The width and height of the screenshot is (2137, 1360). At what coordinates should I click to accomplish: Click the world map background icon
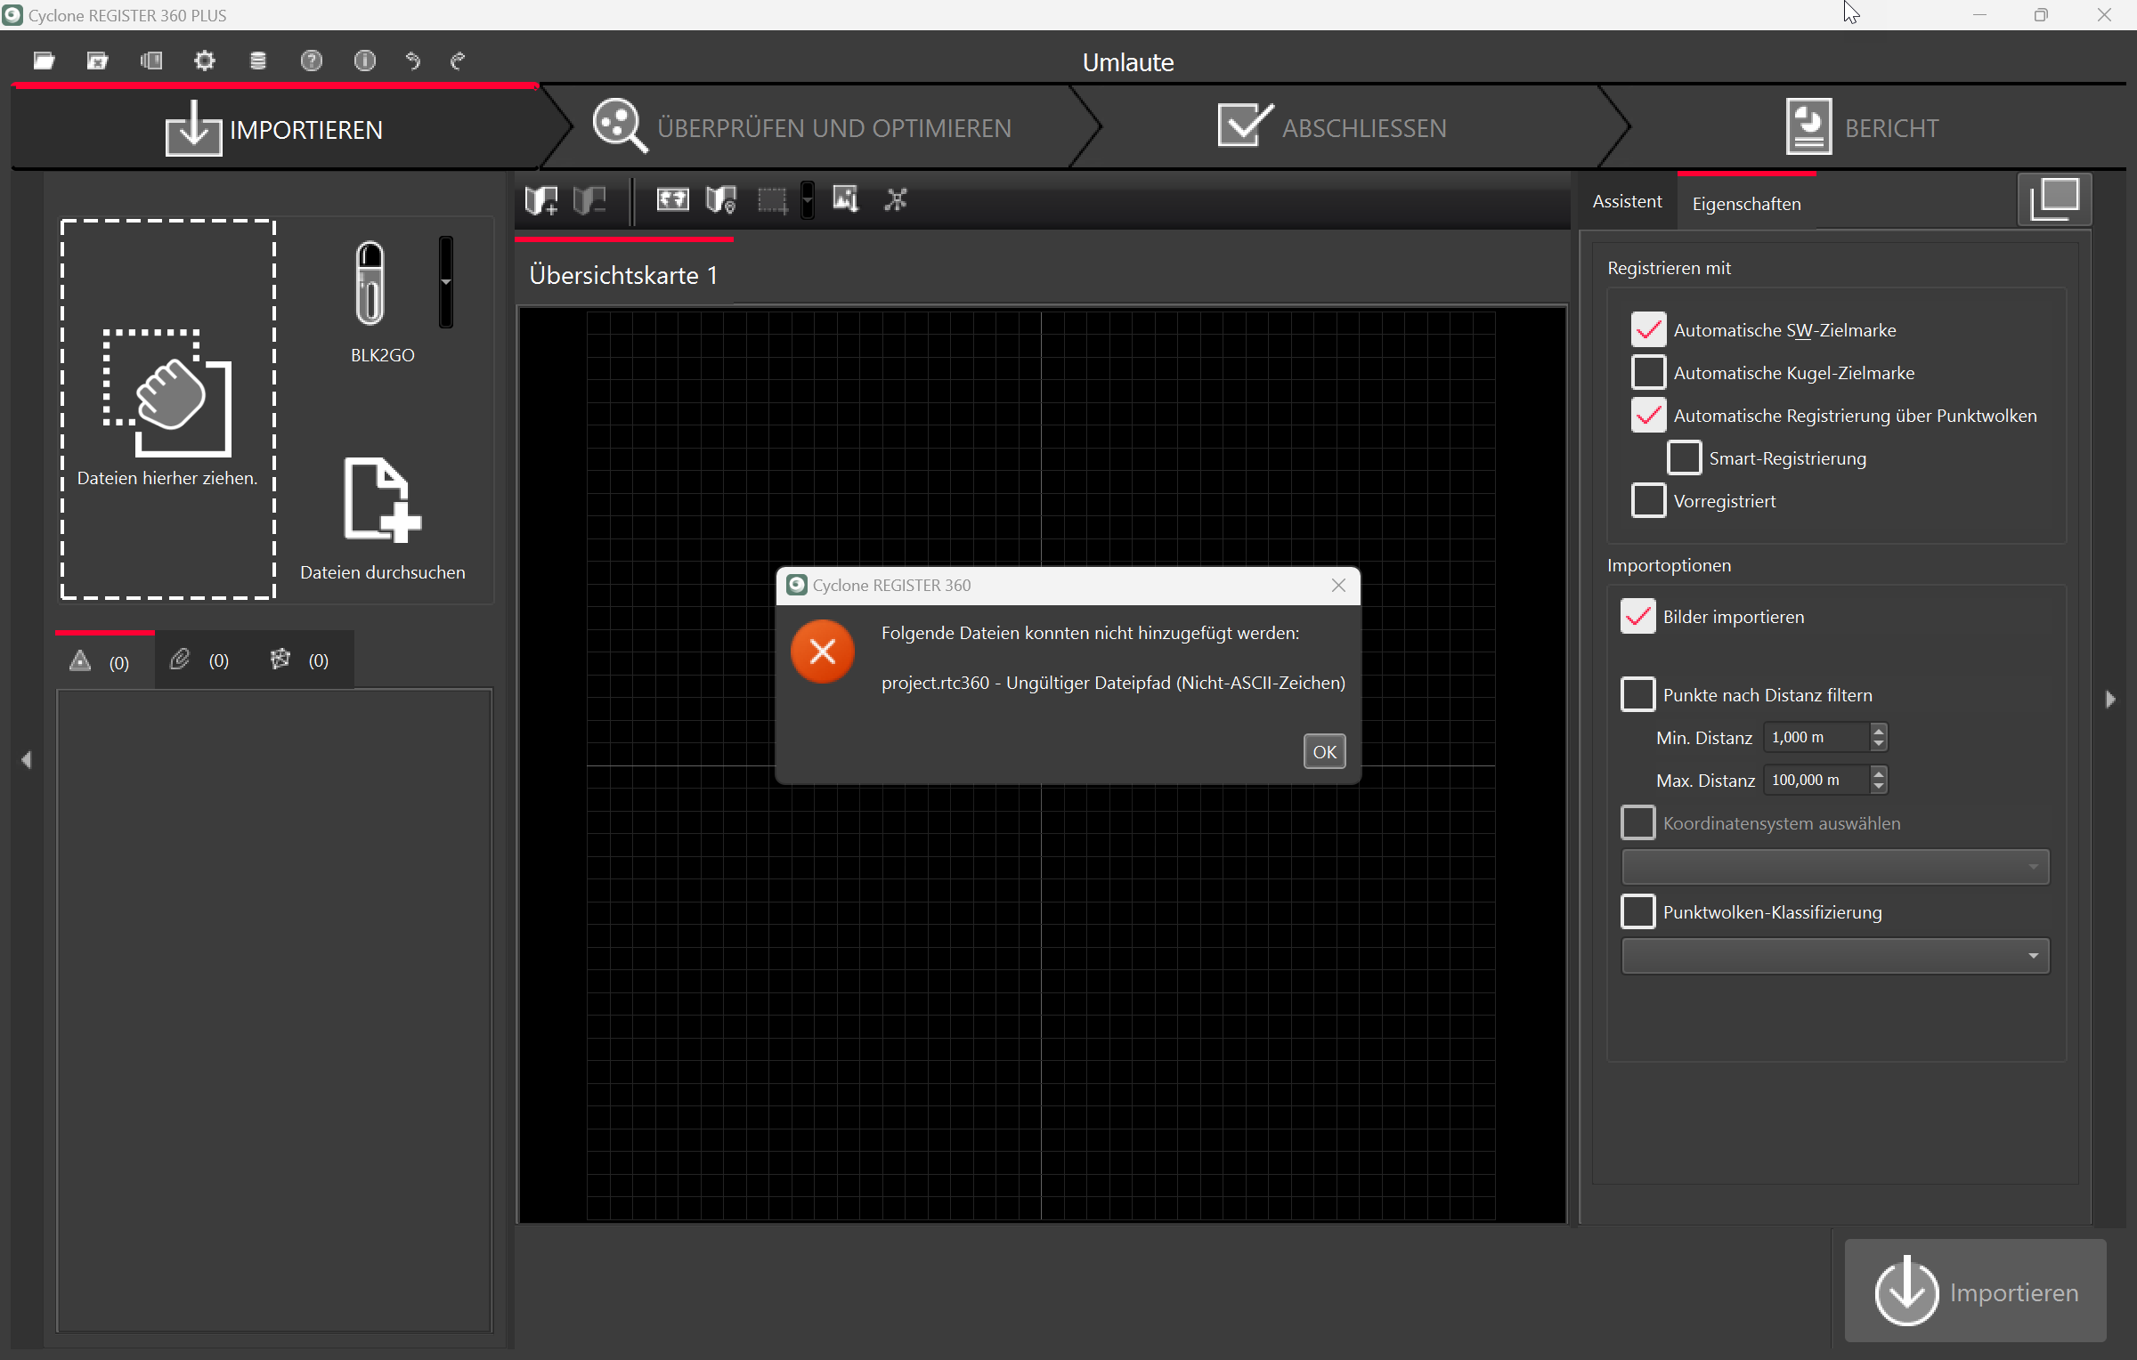672,199
